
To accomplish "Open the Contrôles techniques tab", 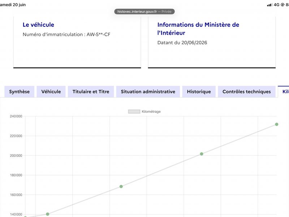I will pos(247,92).
